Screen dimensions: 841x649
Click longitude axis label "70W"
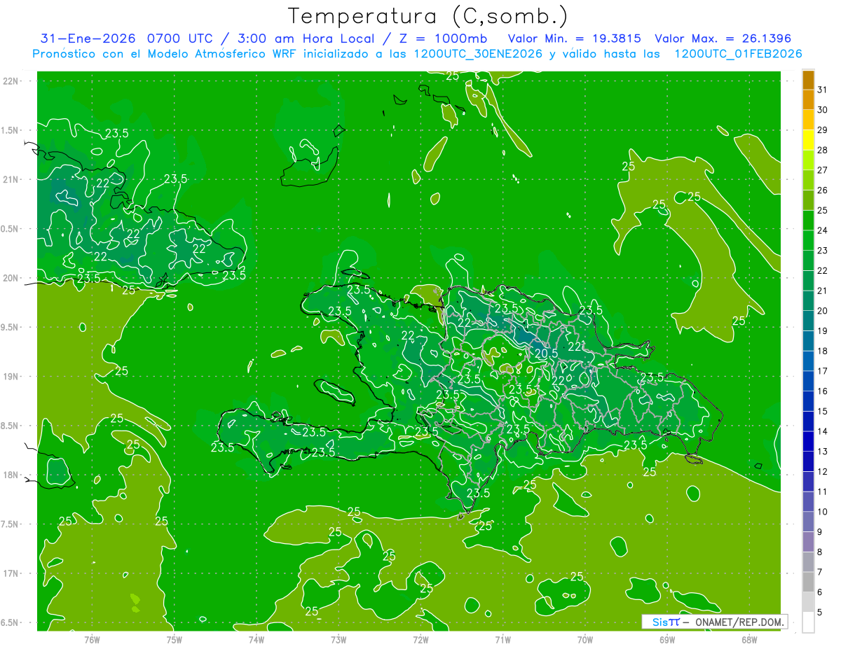click(x=585, y=639)
